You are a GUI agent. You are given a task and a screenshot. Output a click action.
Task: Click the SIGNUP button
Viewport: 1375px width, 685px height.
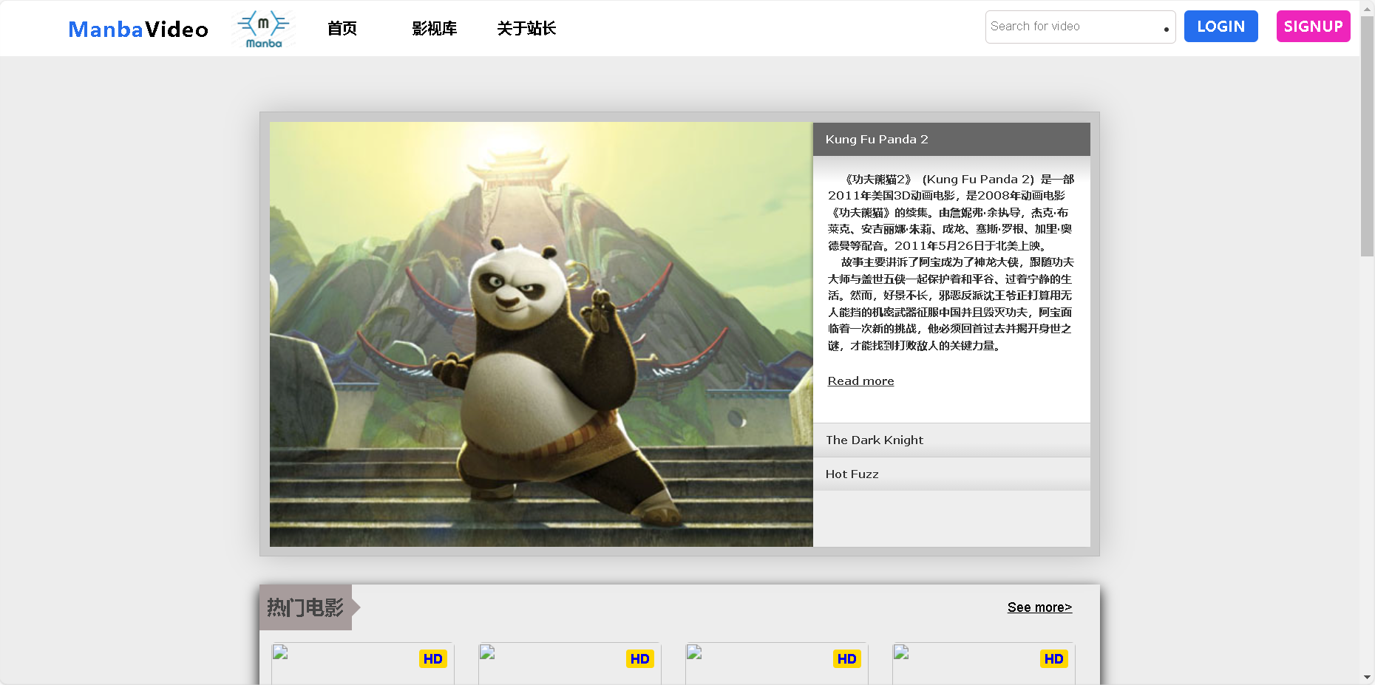pyautogui.click(x=1313, y=27)
